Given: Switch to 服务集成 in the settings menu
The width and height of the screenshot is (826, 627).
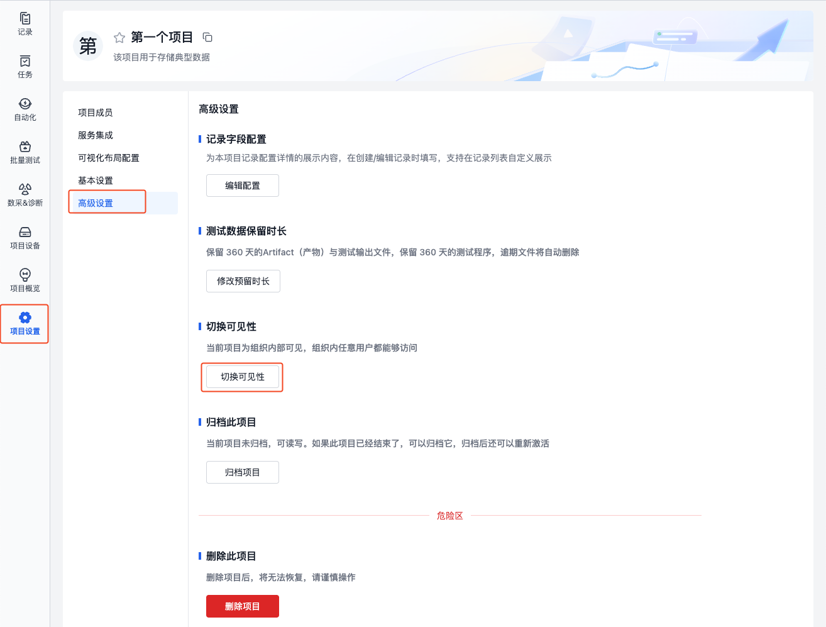Looking at the screenshot, I should tap(96, 135).
